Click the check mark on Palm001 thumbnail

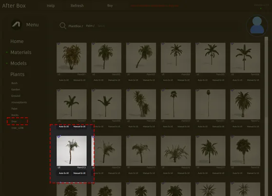point(58,44)
